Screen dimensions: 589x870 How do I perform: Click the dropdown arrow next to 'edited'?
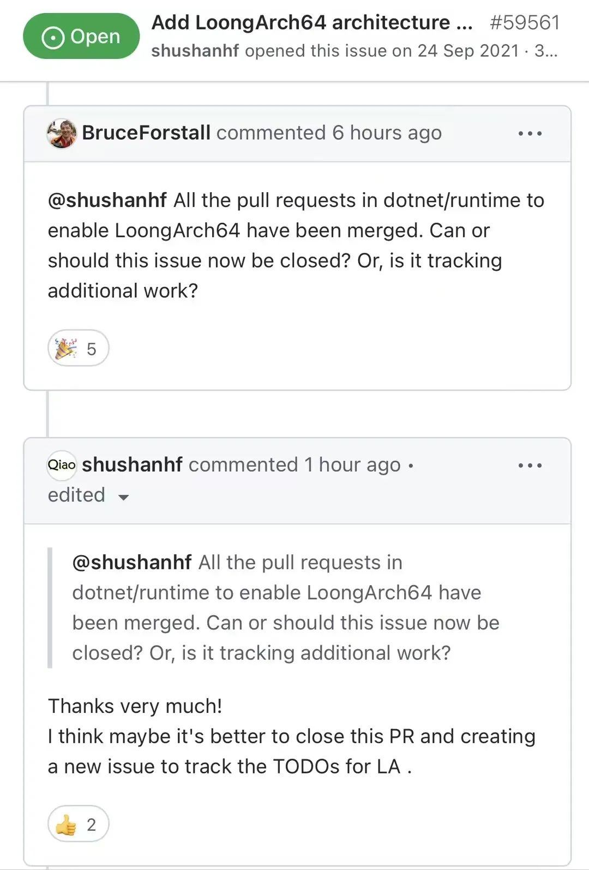point(124,497)
